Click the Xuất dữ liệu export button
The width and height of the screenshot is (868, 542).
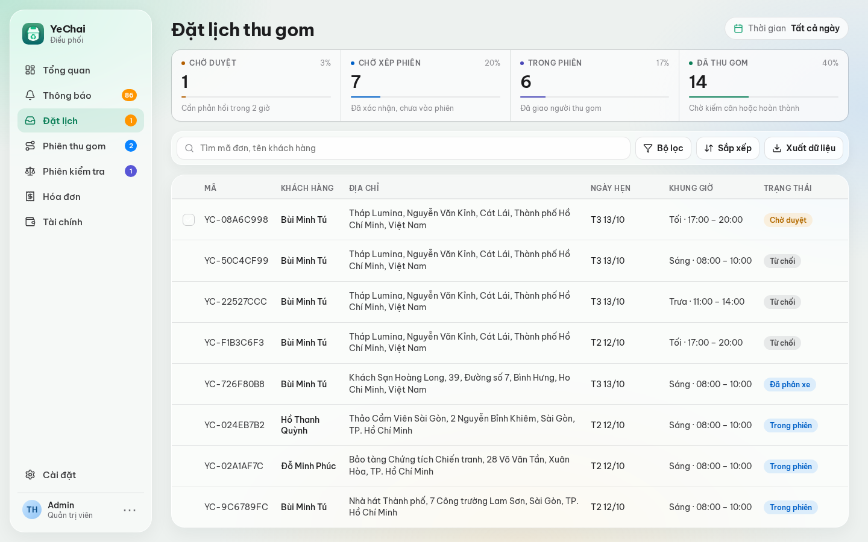pos(804,148)
